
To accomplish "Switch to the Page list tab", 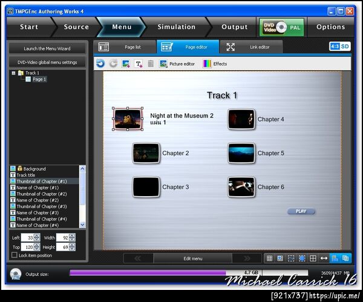I will point(125,47).
